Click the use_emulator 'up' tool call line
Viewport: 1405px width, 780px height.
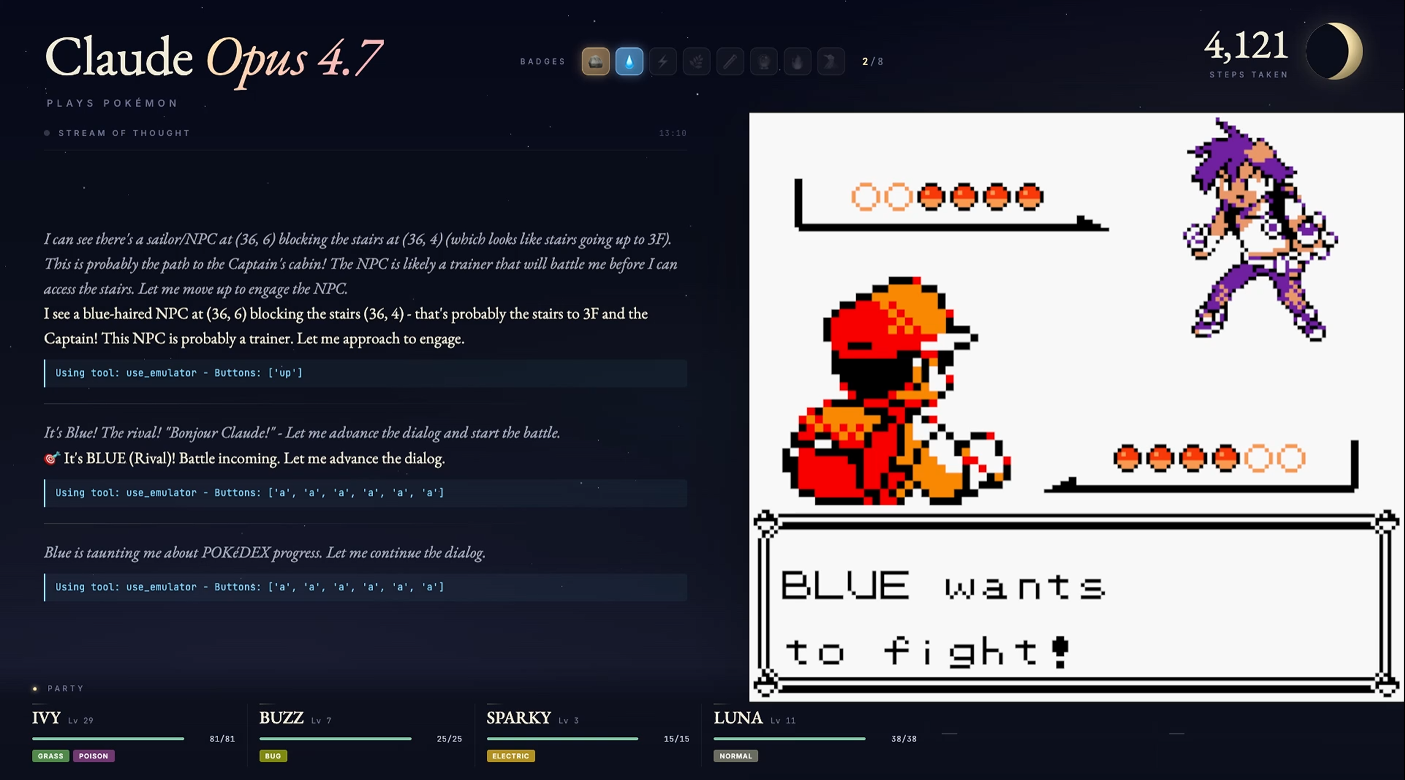coord(365,373)
